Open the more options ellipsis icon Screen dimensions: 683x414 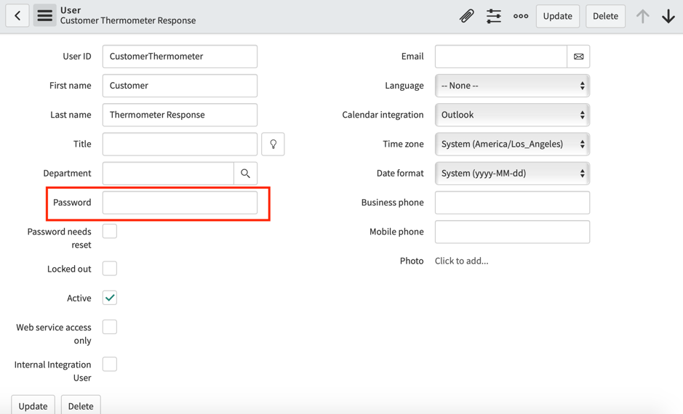521,16
